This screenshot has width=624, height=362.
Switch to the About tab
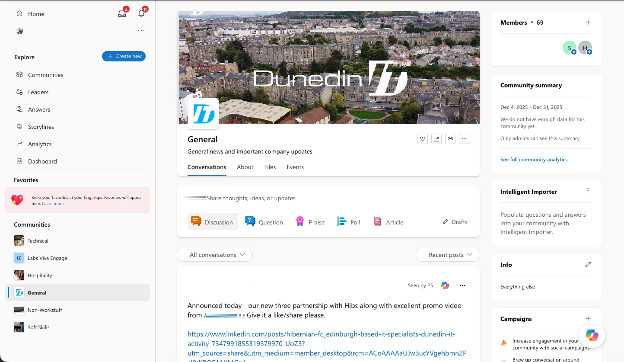click(x=245, y=167)
